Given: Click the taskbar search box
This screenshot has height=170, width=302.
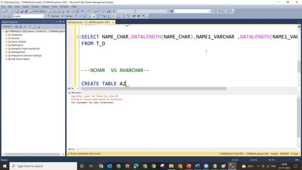Looking at the screenshot, I should pos(43,166).
